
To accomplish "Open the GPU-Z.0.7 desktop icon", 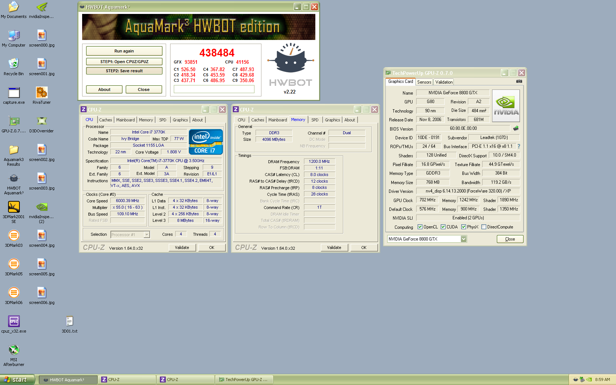I will pyautogui.click(x=14, y=124).
